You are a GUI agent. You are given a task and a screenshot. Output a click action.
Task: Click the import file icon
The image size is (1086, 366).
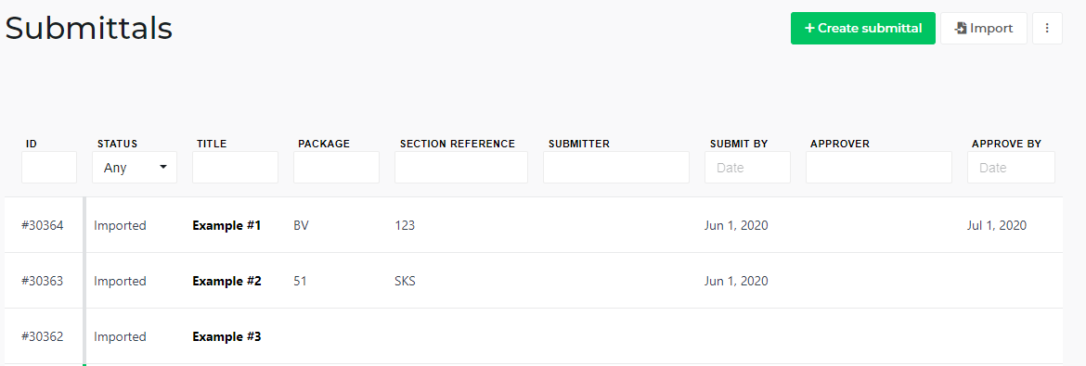click(961, 29)
